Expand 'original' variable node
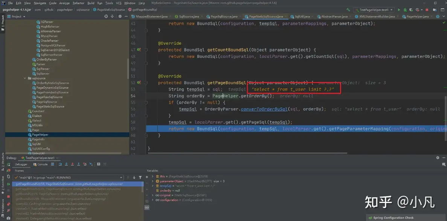The width and height of the screenshot is (447, 221). pos(153,195)
